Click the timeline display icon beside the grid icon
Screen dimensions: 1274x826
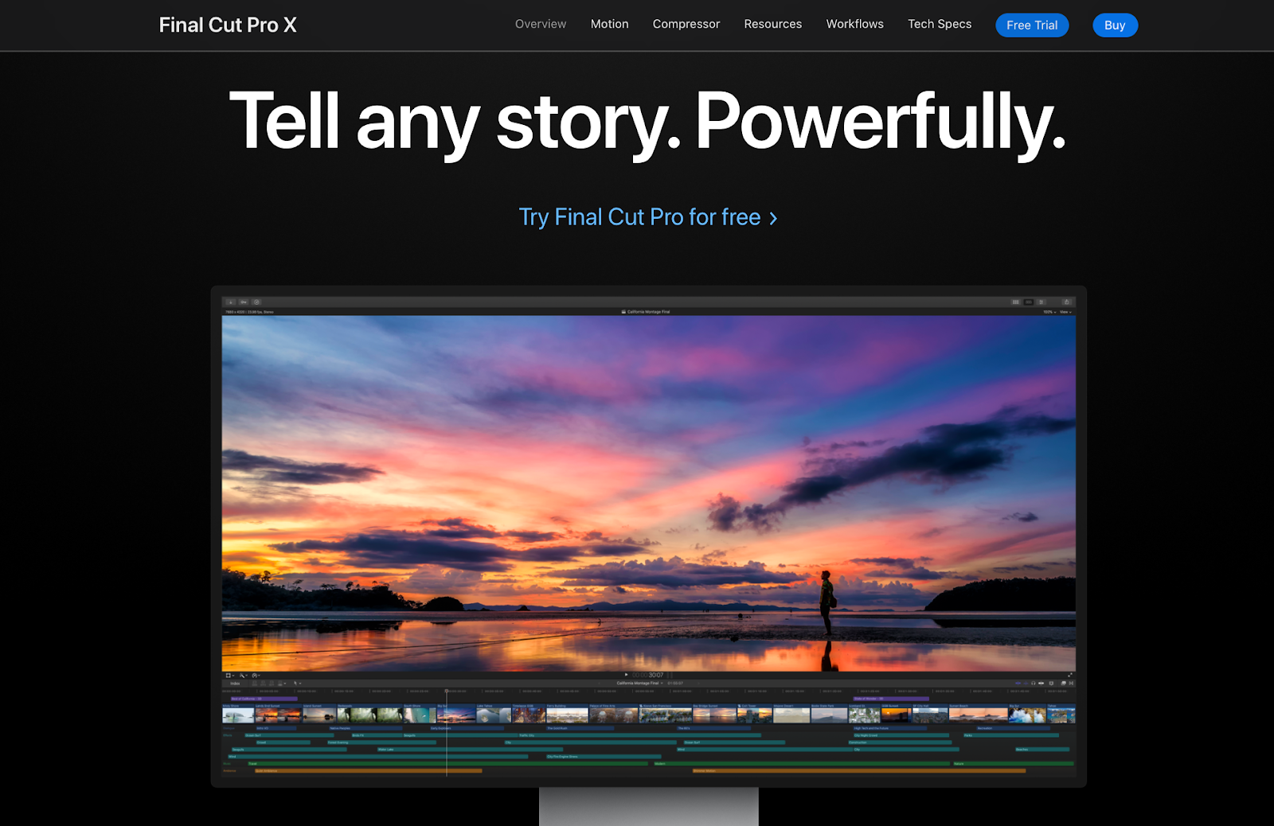(1029, 302)
